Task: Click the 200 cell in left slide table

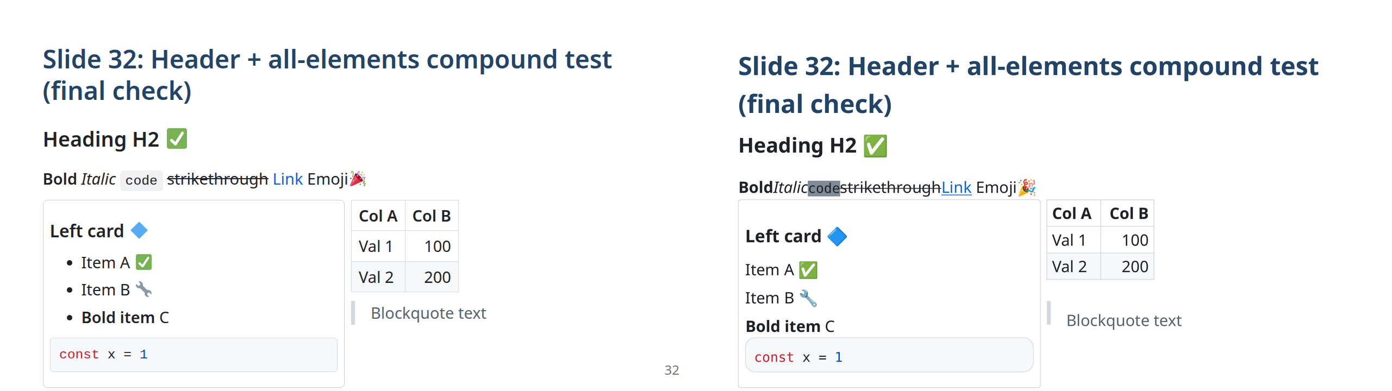Action: point(437,277)
